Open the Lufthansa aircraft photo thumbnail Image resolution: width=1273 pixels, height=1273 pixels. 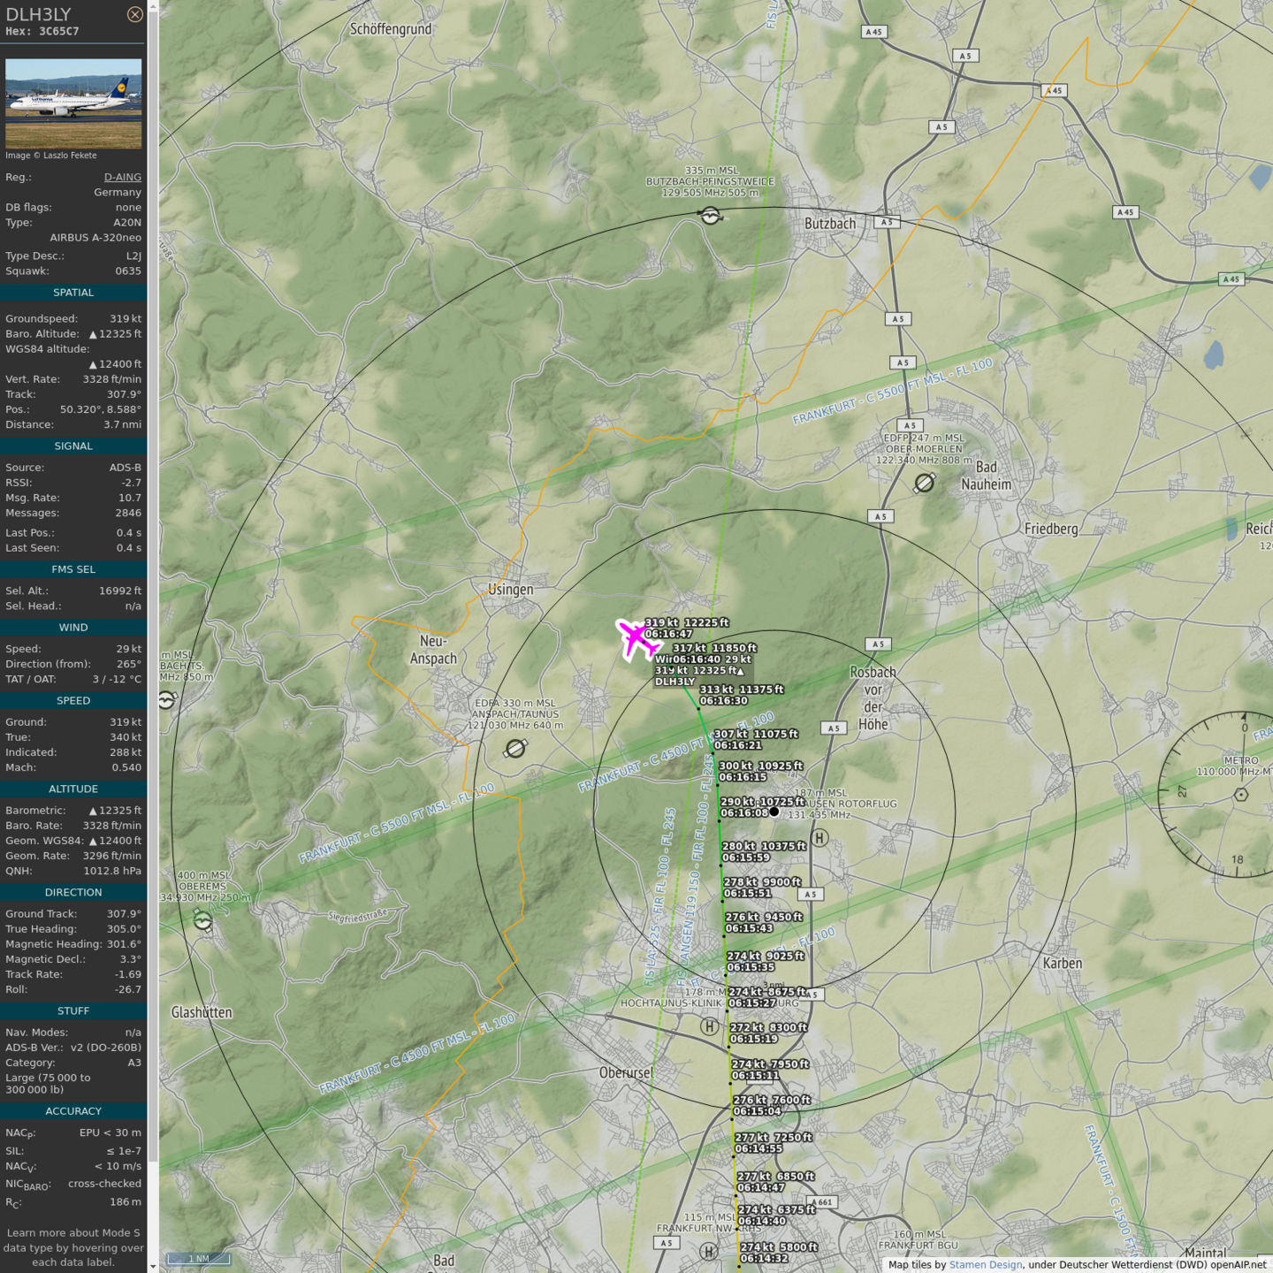[73, 103]
